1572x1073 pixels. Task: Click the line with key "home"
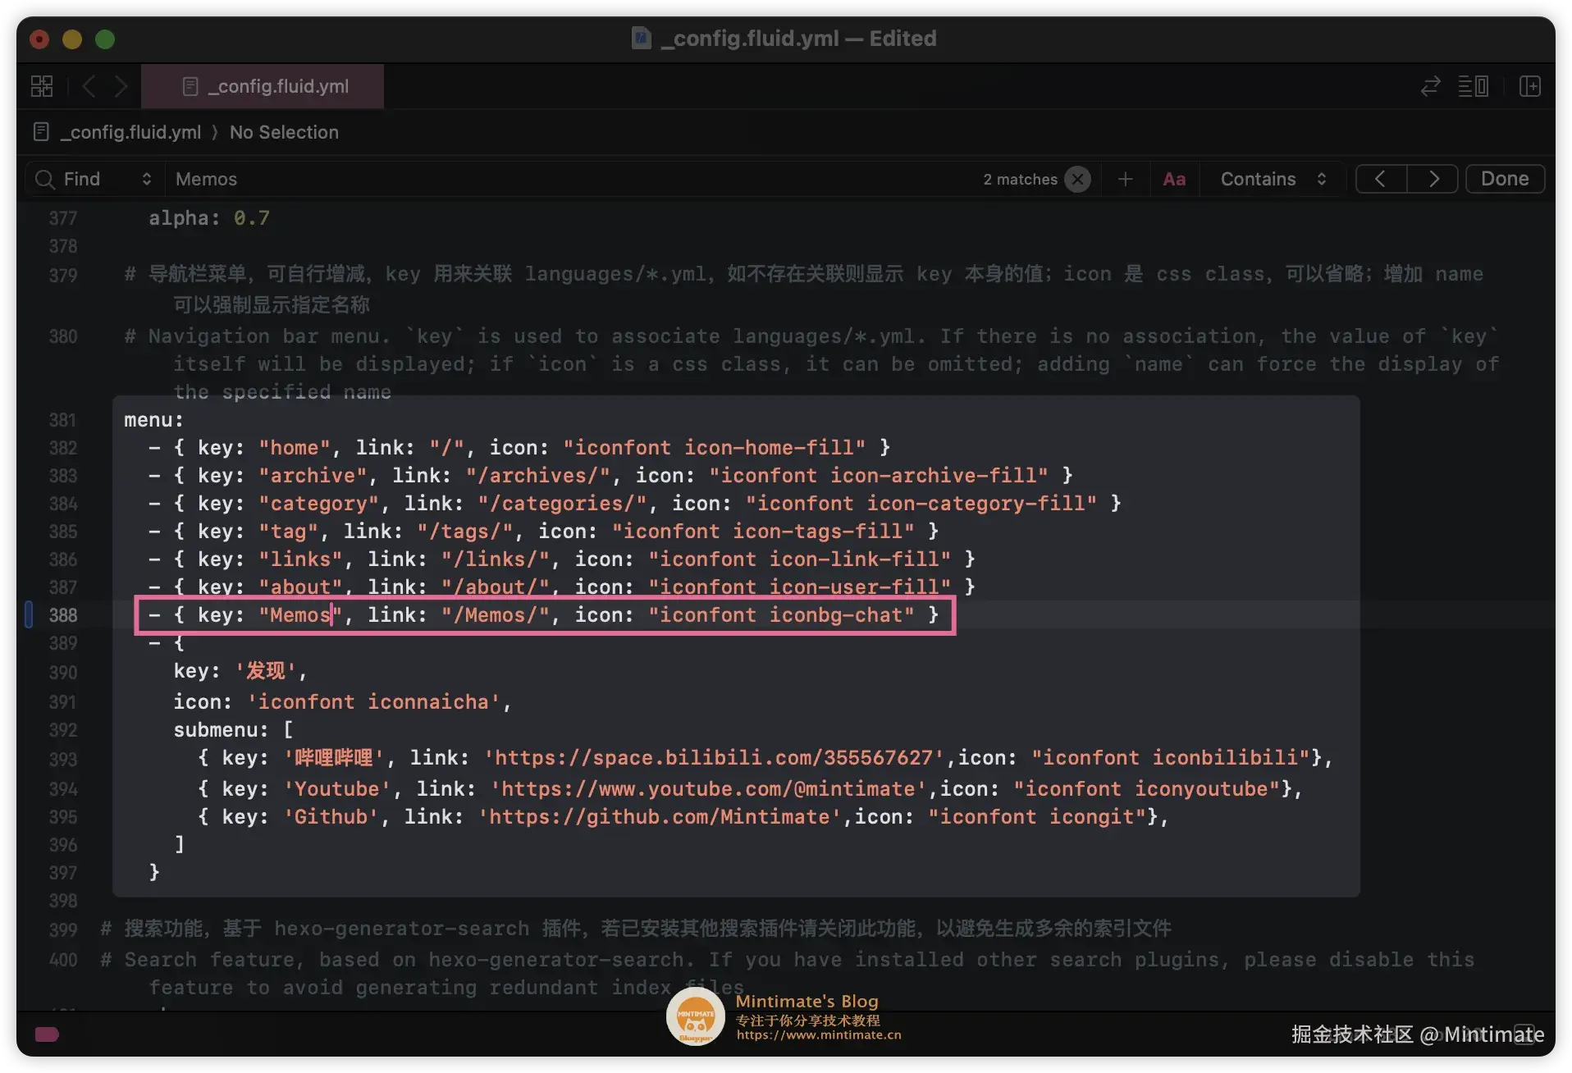click(519, 447)
